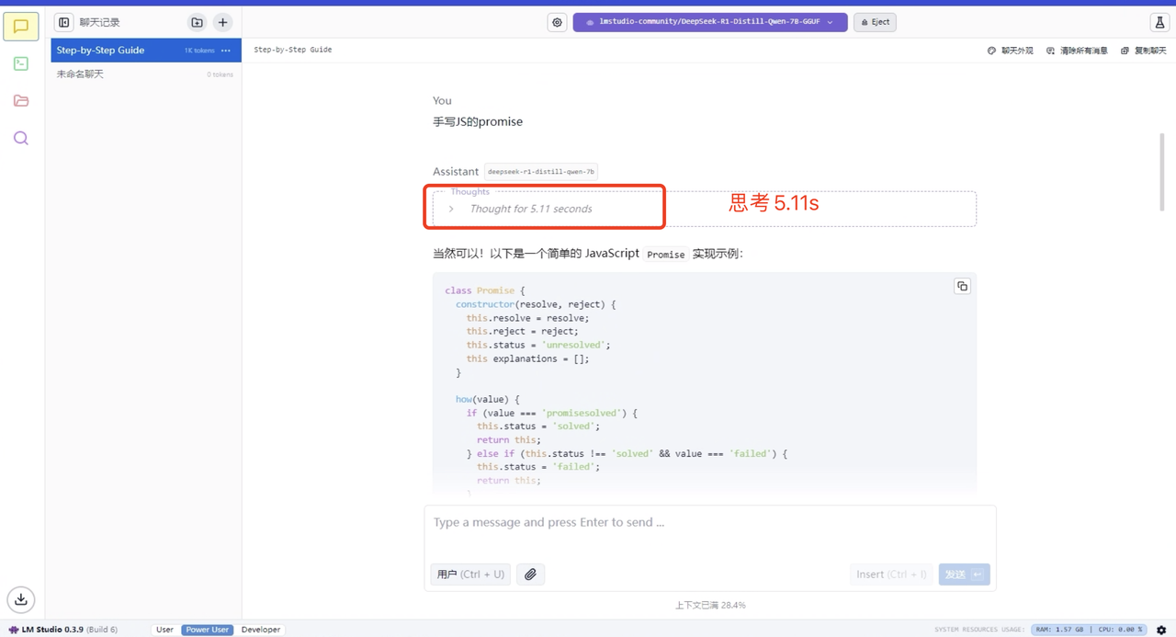Start a new chat with plus icon
The image size is (1176, 637).
pos(222,22)
